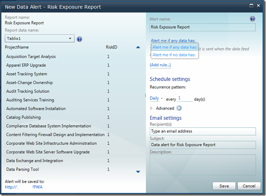Viewport: 266px width, 196px height.
Task: Click help icon beside Alert name
Action: (252, 19)
